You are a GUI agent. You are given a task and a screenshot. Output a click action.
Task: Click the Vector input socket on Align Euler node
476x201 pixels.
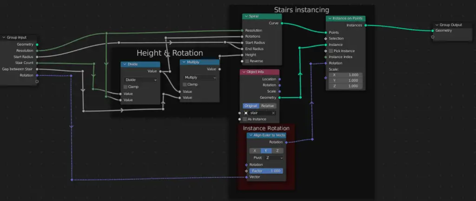(x=246, y=177)
